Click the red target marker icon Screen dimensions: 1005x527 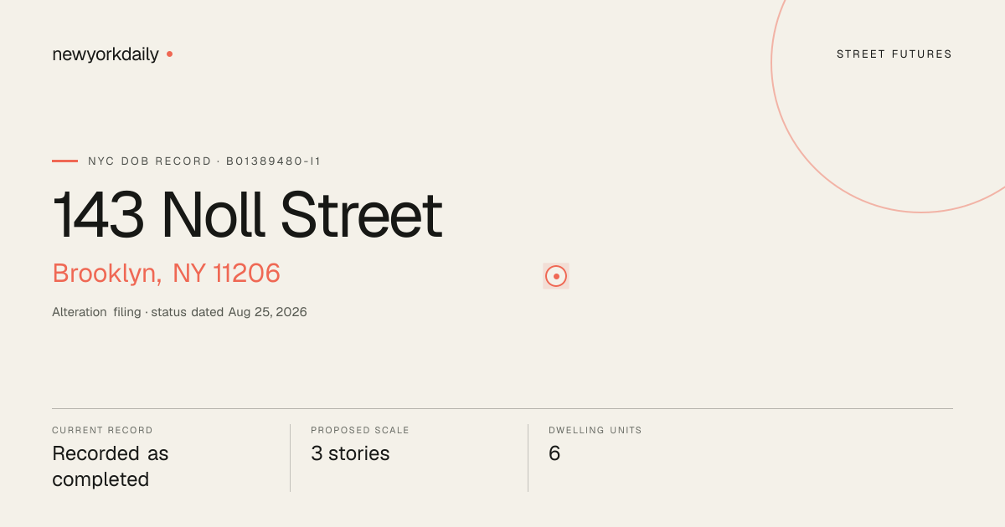pyautogui.click(x=556, y=276)
